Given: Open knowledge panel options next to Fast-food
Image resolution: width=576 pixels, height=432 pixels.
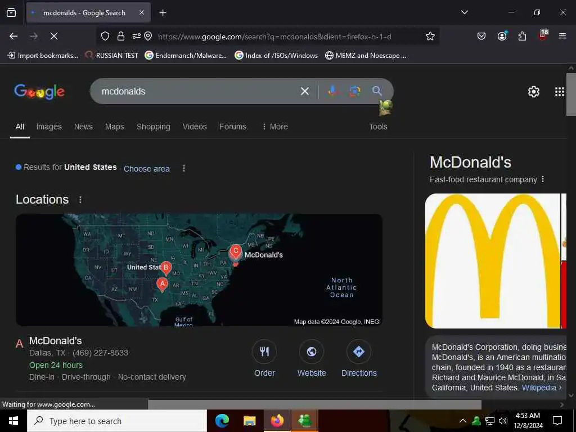Looking at the screenshot, I should (x=543, y=179).
